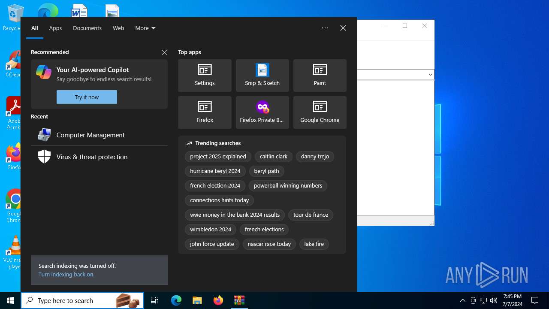Open Settings from Top apps
Image resolution: width=549 pixels, height=309 pixels.
pos(205,76)
